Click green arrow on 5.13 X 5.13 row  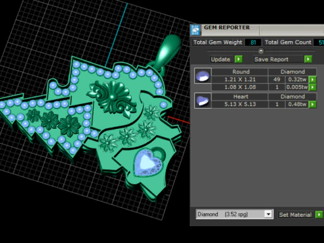click(x=313, y=105)
